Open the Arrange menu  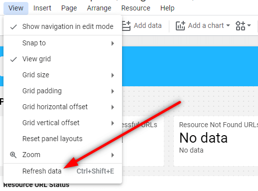click(99, 8)
